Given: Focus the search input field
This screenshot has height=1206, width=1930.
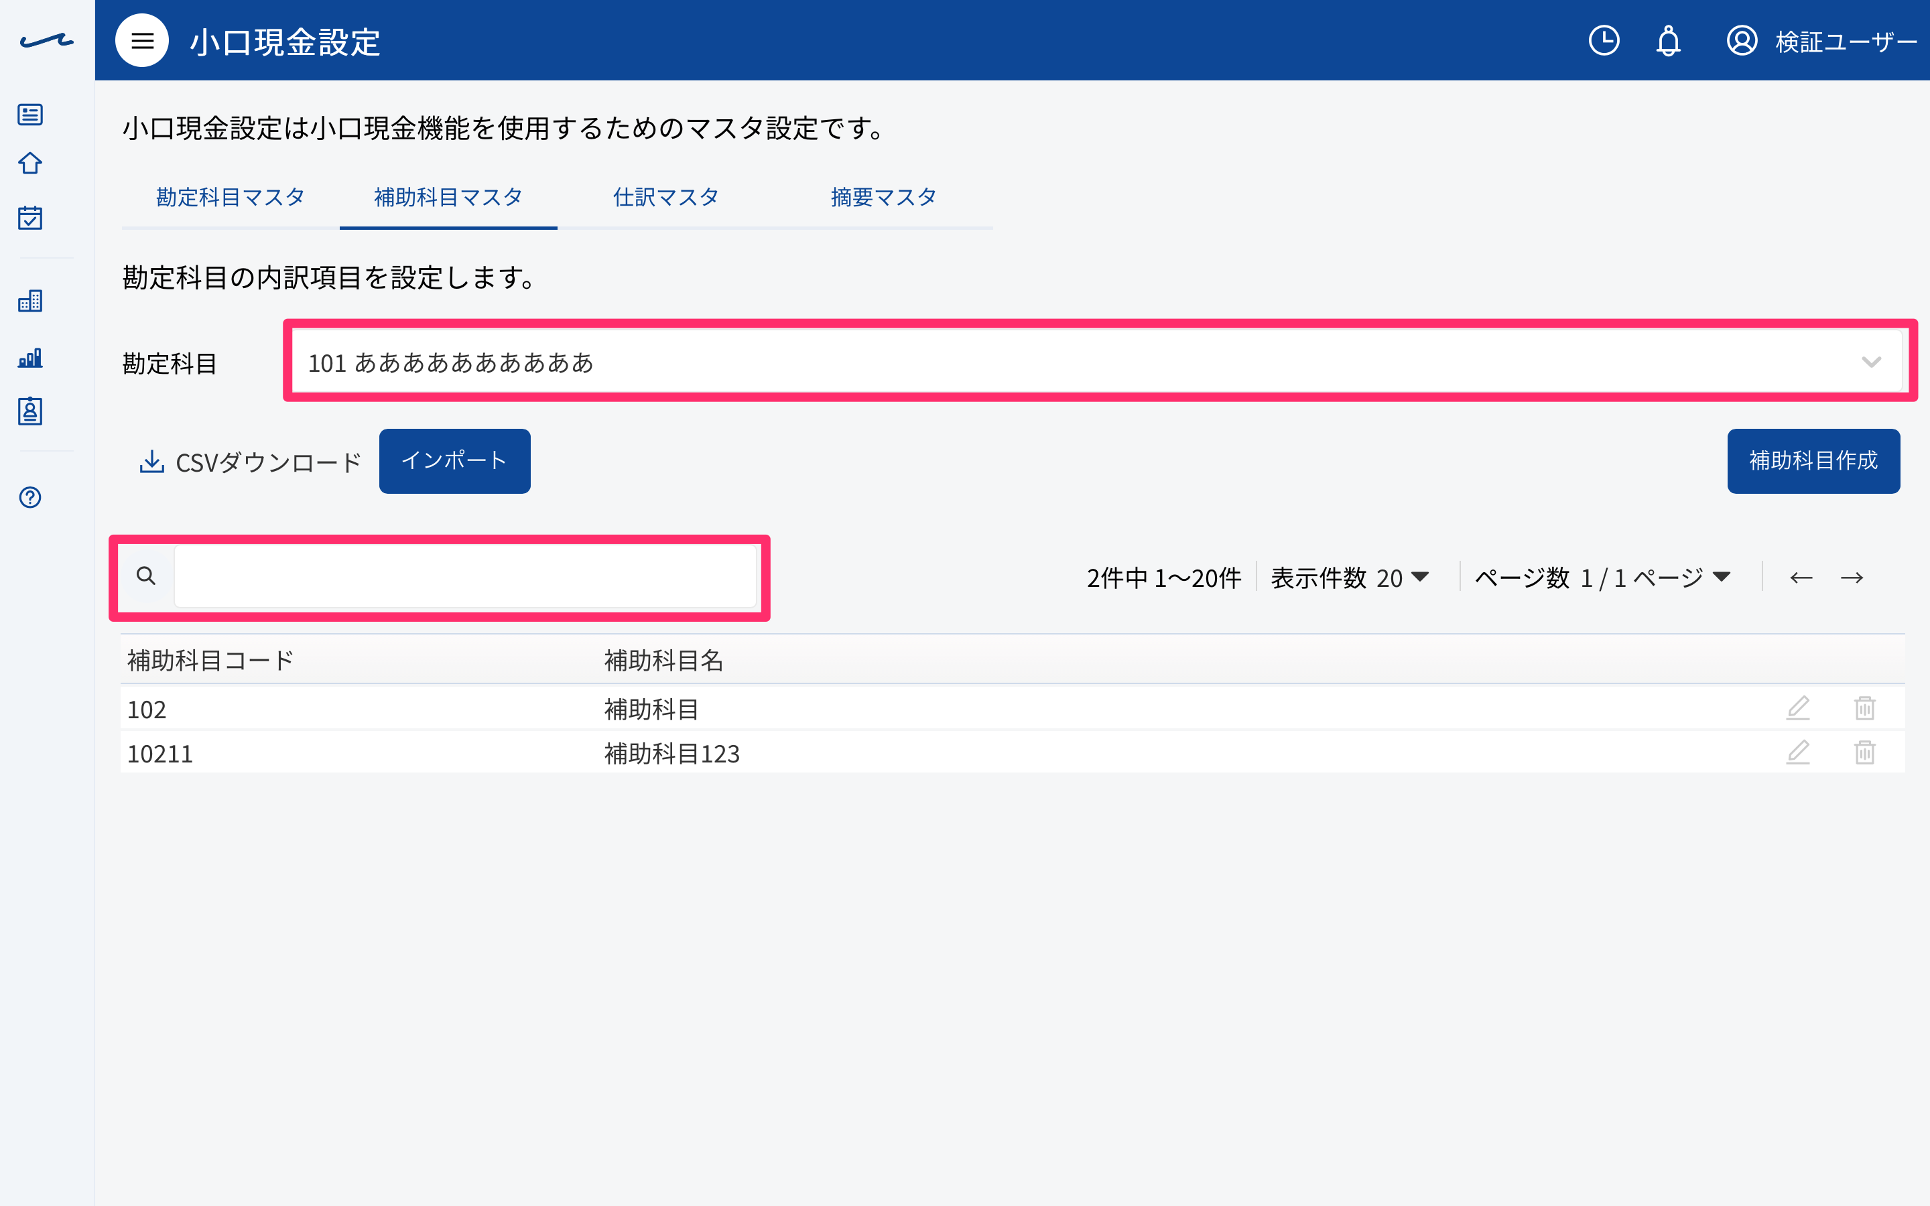Looking at the screenshot, I should tap(465, 576).
